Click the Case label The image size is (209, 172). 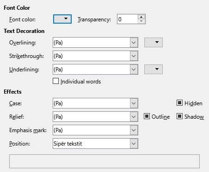[15, 103]
